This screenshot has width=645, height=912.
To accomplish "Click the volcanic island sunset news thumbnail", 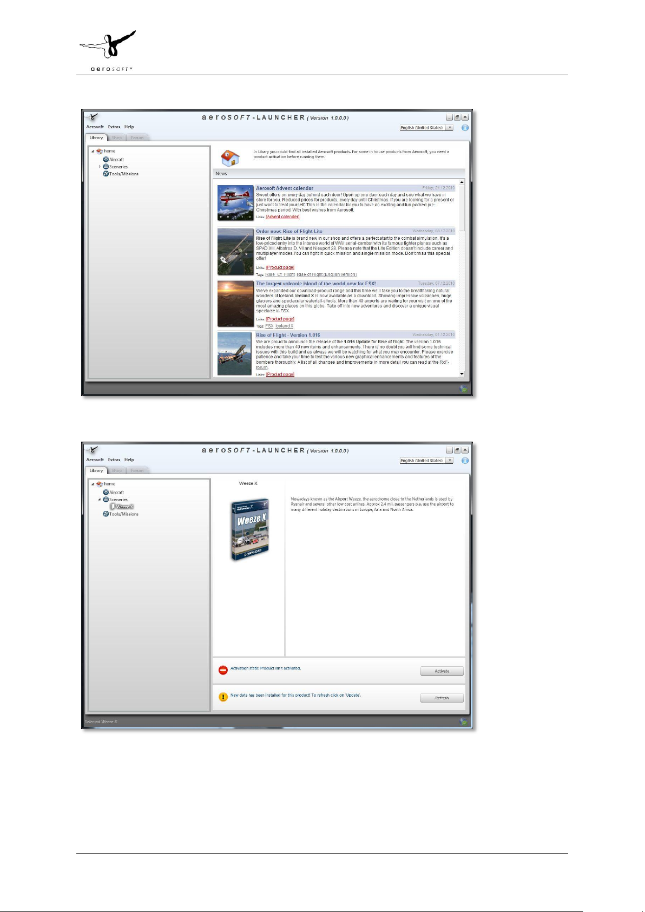I will tap(235, 304).
